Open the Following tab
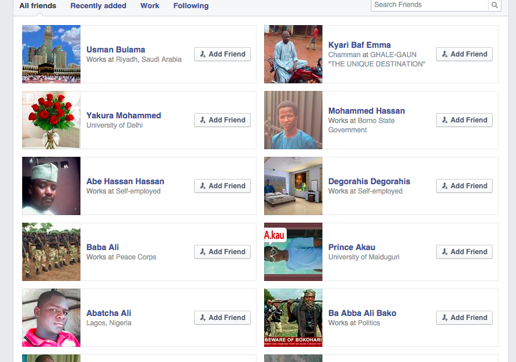 point(191,6)
